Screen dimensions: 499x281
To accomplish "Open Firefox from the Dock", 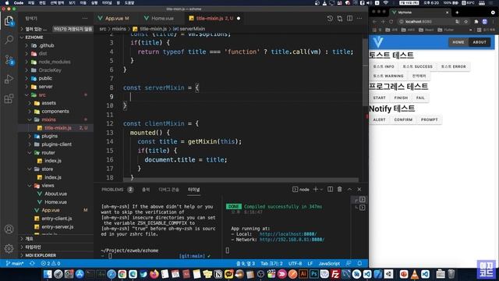I will click(154, 274).
